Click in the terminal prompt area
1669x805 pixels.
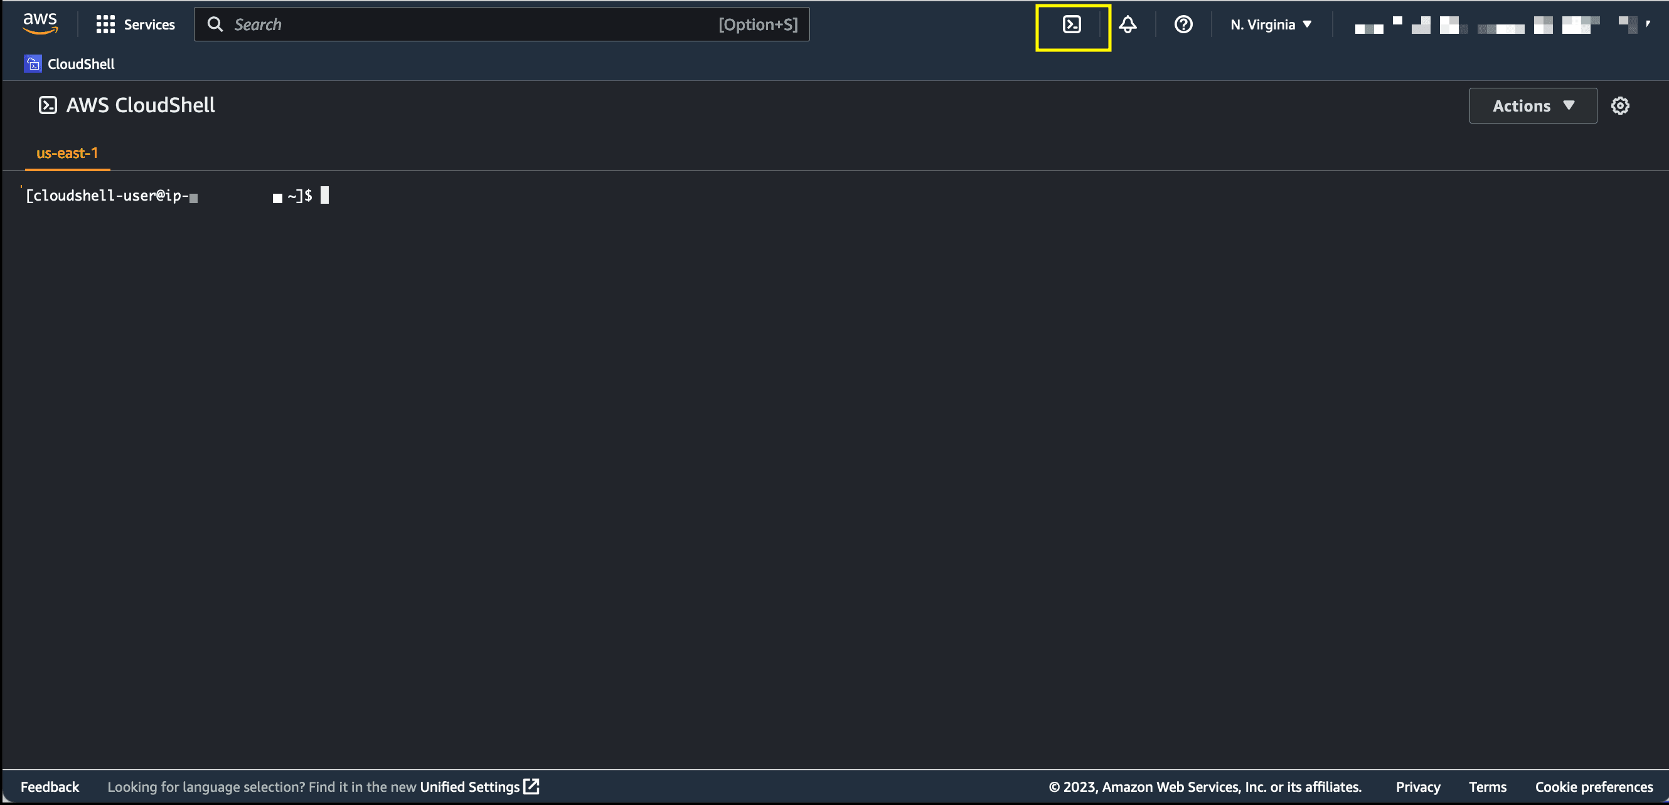point(324,196)
